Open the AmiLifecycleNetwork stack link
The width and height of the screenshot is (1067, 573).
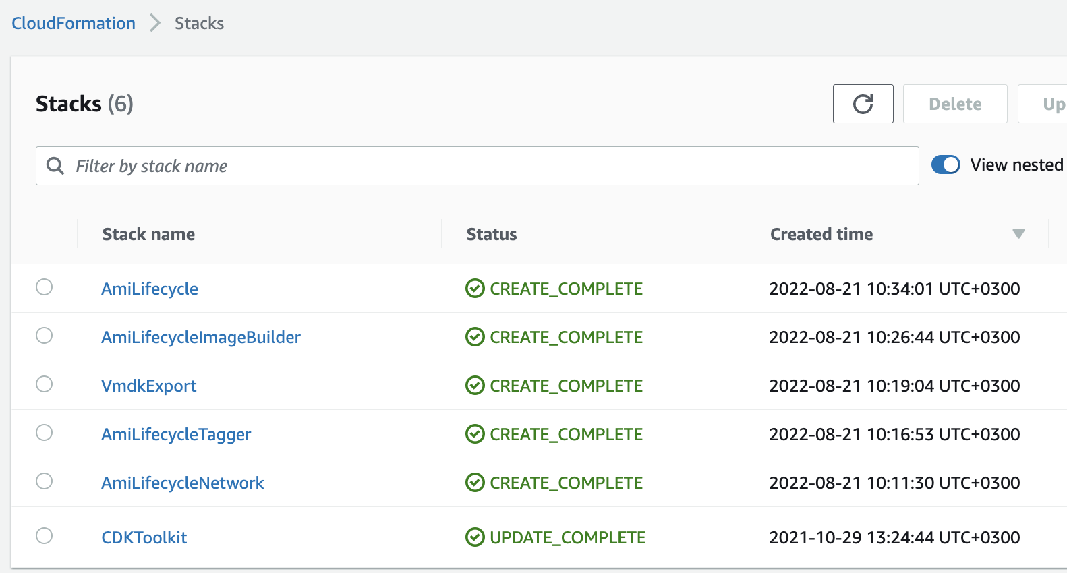click(x=183, y=483)
